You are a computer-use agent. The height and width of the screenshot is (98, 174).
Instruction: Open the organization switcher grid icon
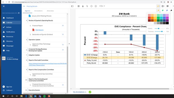(x=19, y=13)
